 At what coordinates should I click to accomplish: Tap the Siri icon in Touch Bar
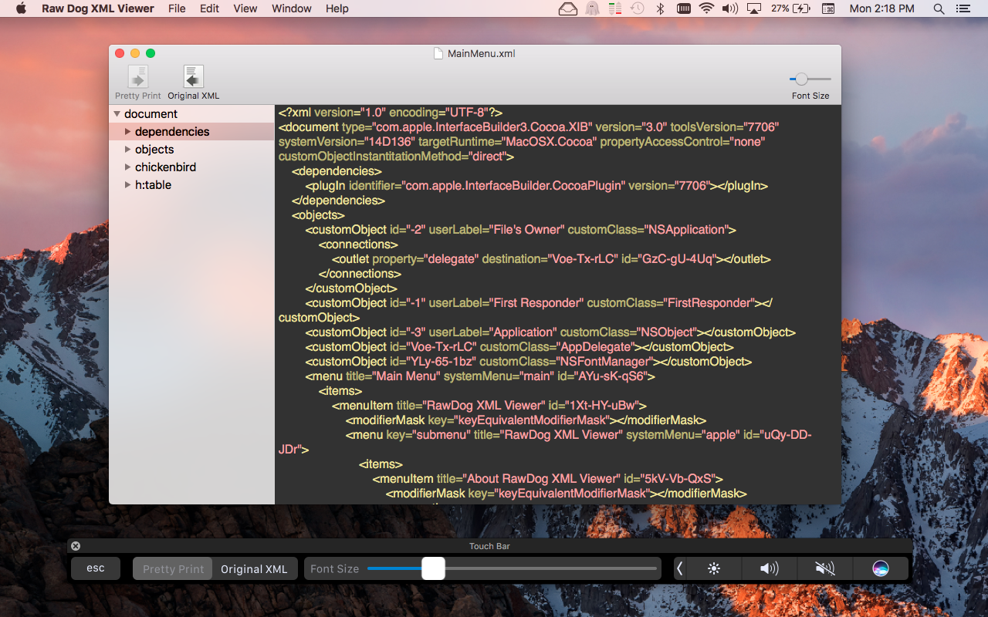coord(881,568)
